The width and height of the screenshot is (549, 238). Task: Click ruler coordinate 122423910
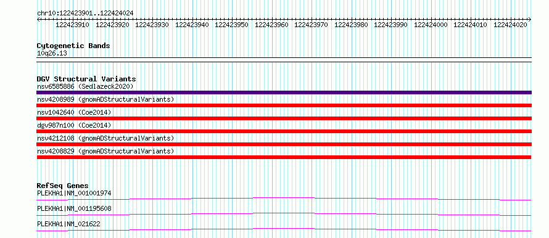[72, 25]
